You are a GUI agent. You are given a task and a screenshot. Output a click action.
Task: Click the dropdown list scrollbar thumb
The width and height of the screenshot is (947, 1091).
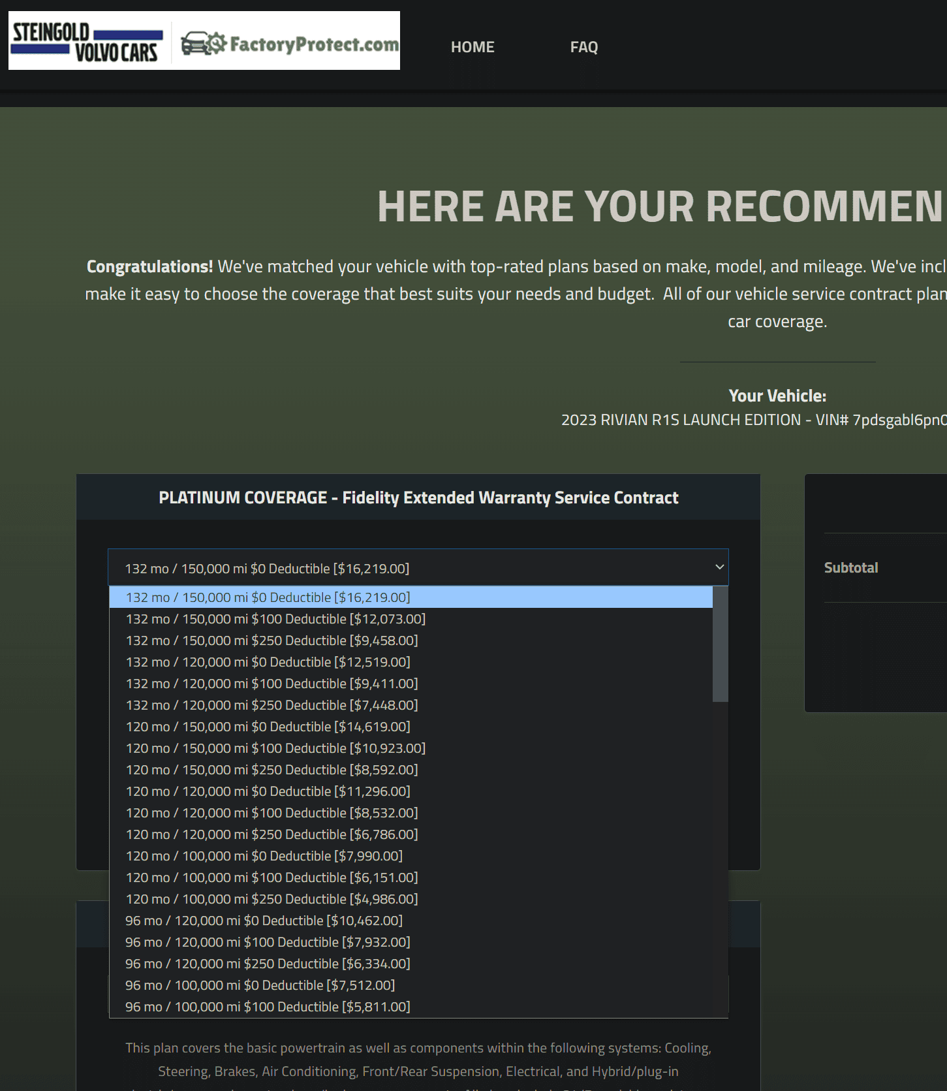[x=721, y=644]
